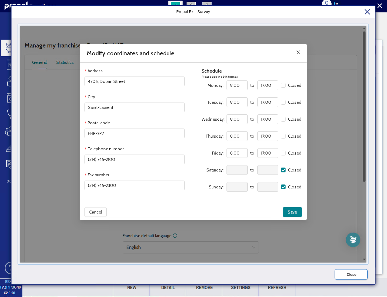The height and width of the screenshot is (297, 387).
Task: Expand the Franchise default language dropdown
Action: (x=190, y=247)
